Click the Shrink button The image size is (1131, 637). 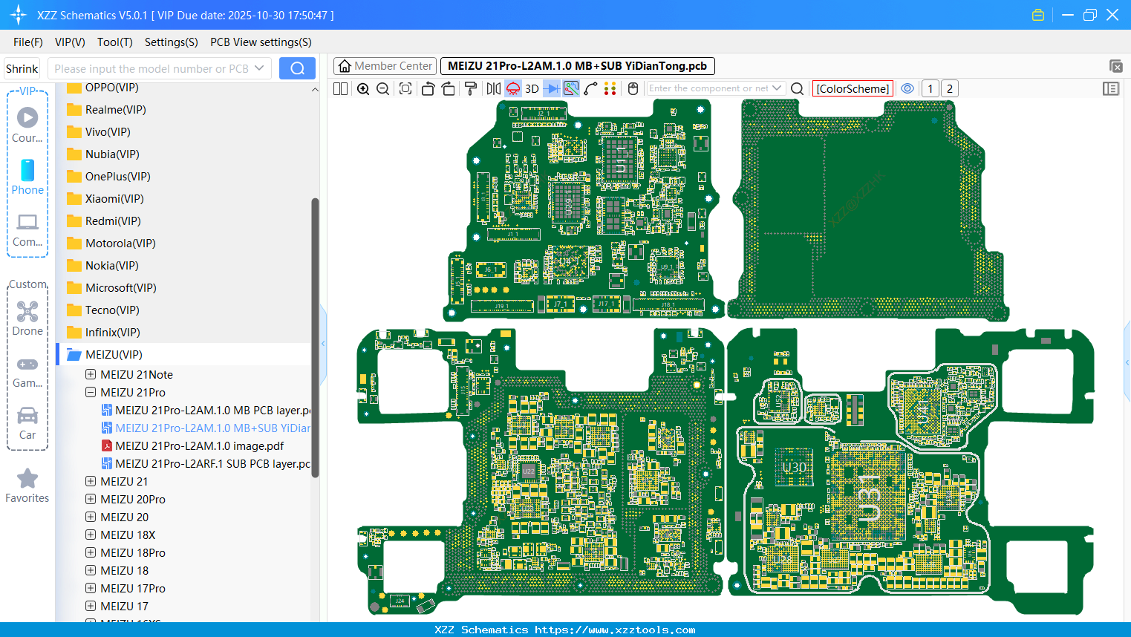click(x=22, y=68)
